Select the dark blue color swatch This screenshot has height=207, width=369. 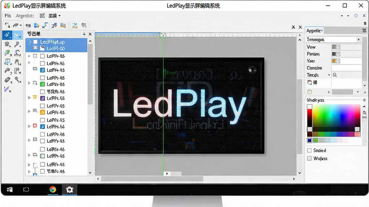(310, 141)
